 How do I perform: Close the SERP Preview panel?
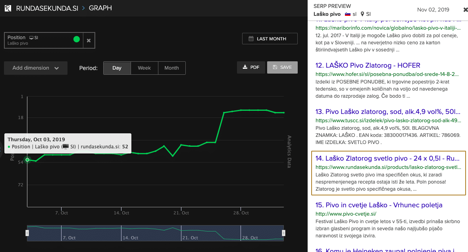coord(465,10)
